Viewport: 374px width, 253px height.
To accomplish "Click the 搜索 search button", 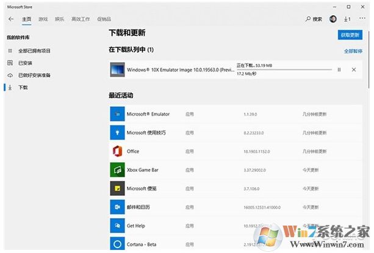I will [314, 19].
